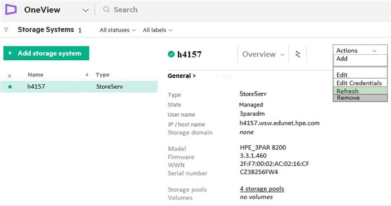Click the StoreServ type cell in h4157 row

tap(109, 87)
